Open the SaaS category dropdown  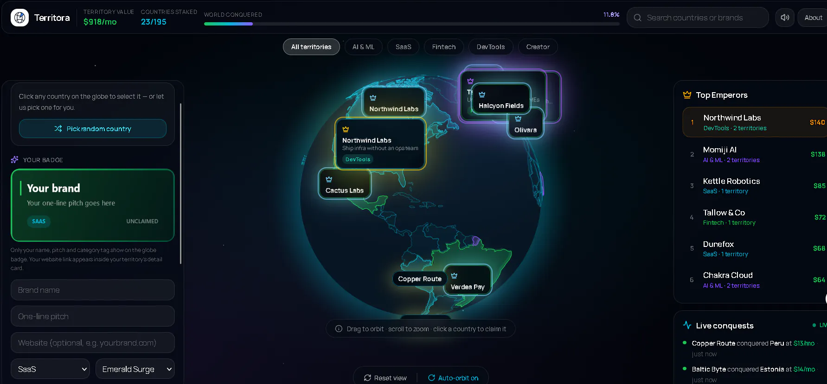click(51, 369)
